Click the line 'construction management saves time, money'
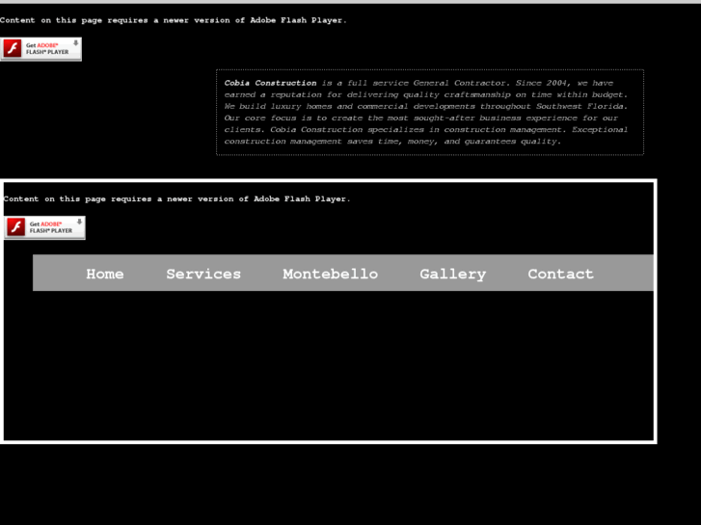 click(x=392, y=142)
